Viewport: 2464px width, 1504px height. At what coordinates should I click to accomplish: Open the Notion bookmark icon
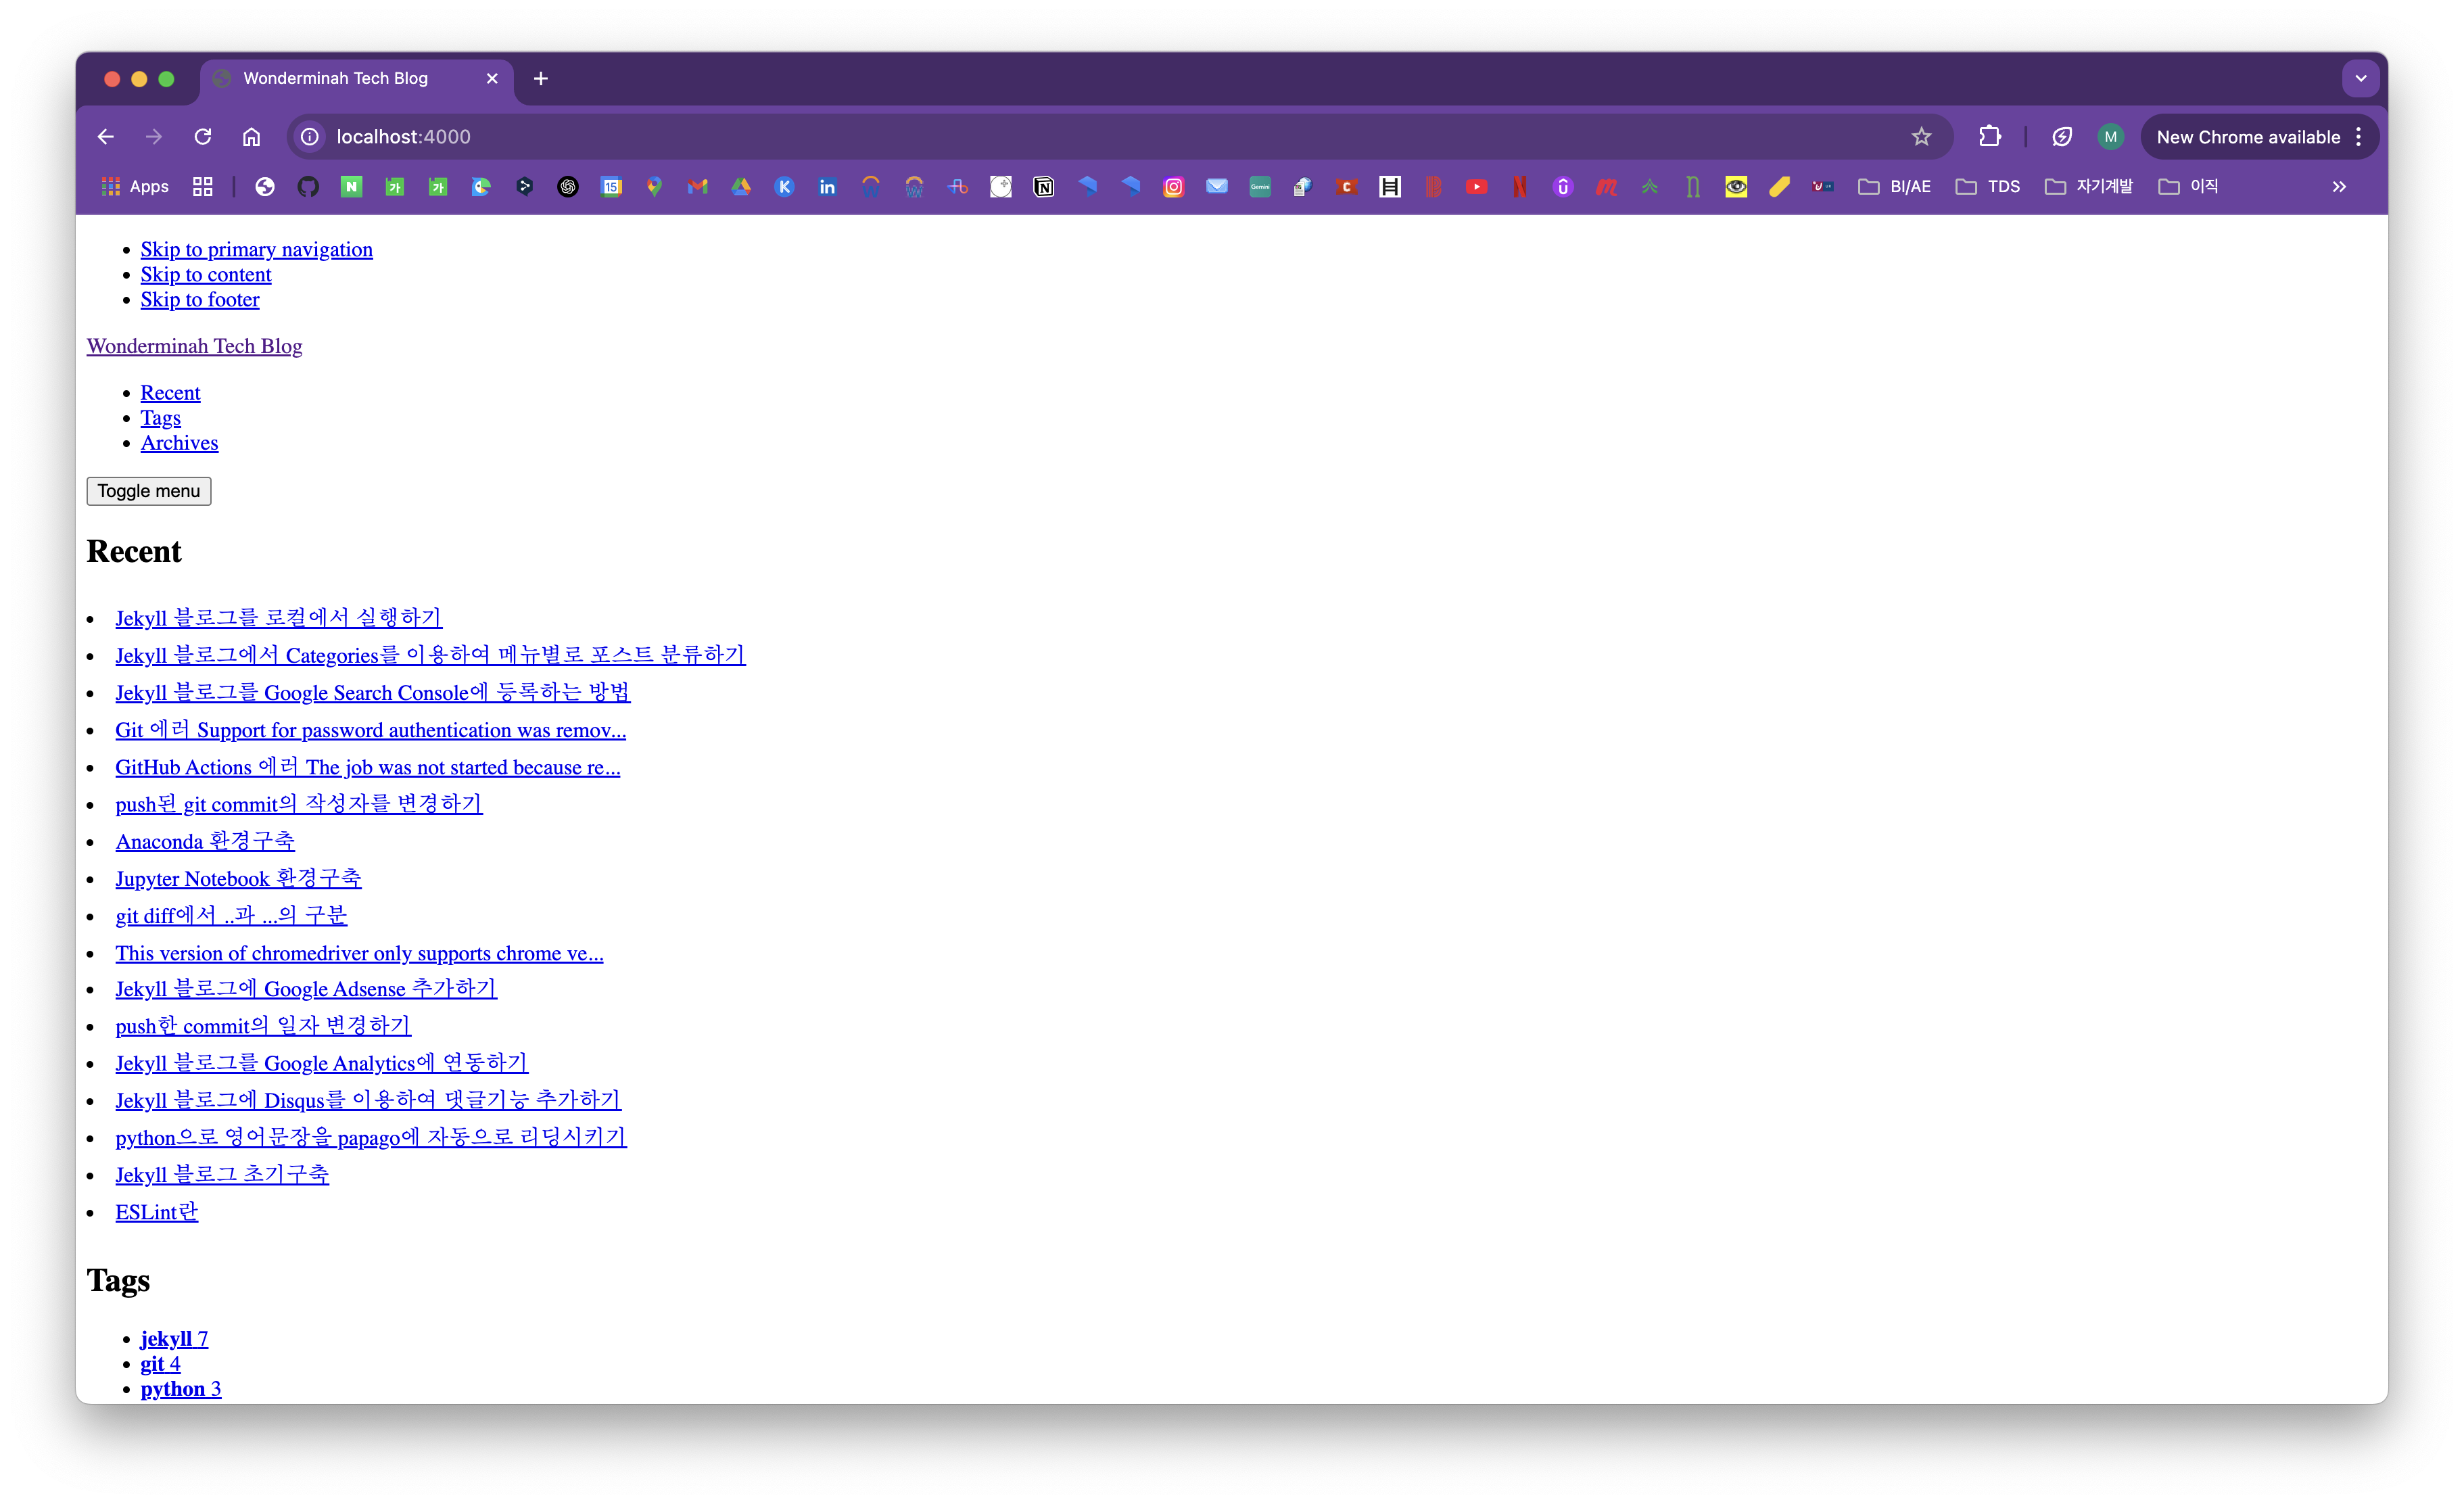(1044, 187)
